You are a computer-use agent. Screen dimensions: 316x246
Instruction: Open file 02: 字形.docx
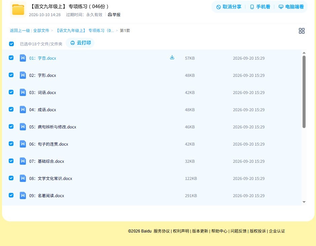point(42,75)
